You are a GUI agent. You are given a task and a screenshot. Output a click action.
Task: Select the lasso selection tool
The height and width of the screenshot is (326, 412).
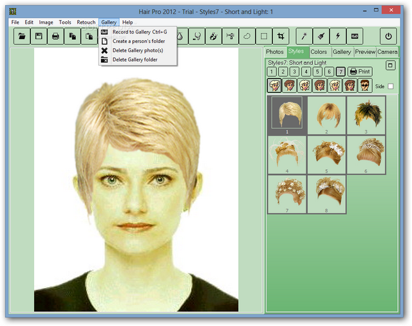click(x=247, y=36)
